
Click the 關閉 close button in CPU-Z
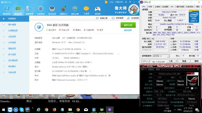tap(196, 61)
